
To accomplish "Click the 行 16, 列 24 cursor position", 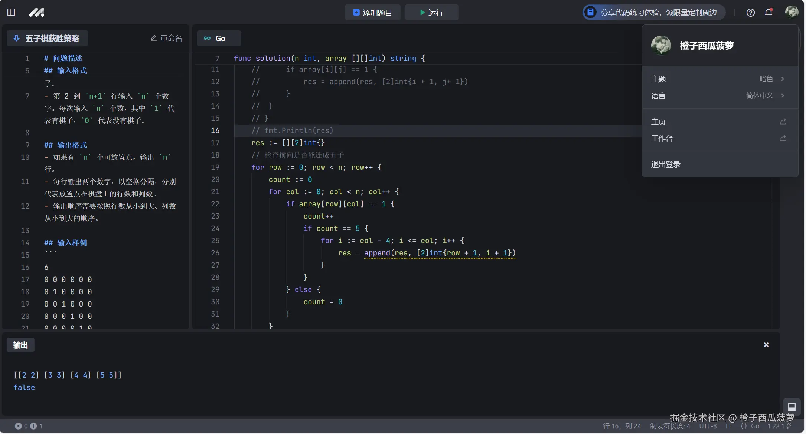I will click(x=622, y=426).
